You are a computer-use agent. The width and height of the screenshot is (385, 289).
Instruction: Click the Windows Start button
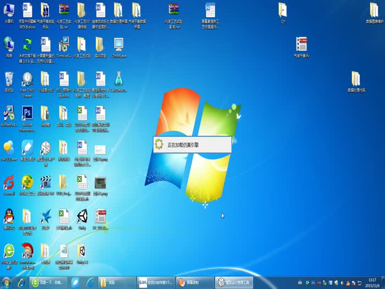pos(7,282)
